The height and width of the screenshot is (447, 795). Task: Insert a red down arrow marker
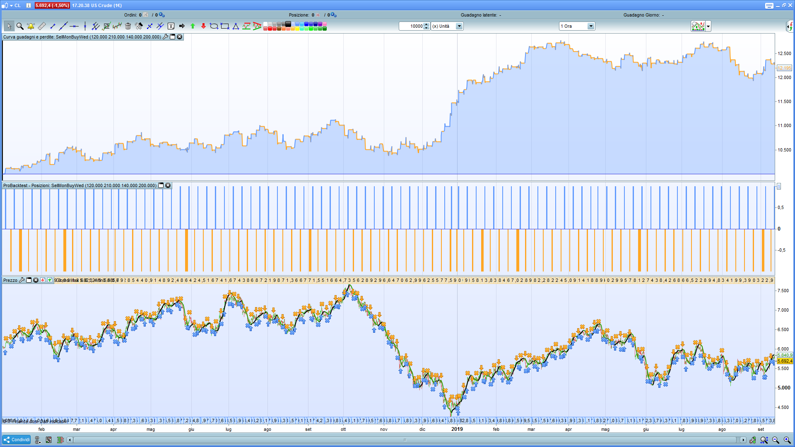(x=203, y=26)
